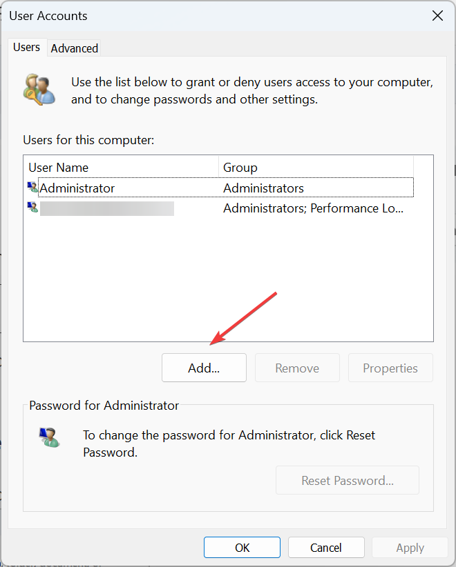Click the Remove button

coord(297,368)
